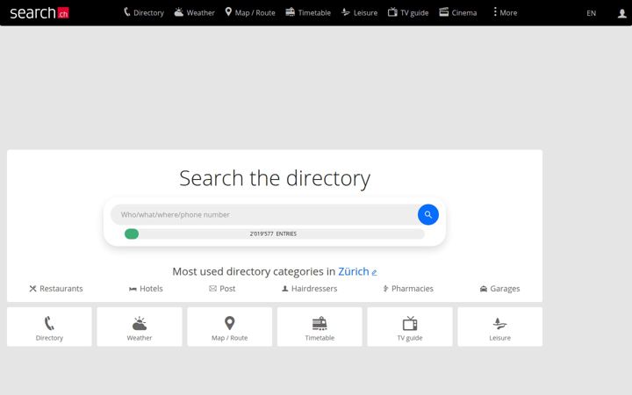
Task: Open the Leisure tile
Action: click(499, 327)
